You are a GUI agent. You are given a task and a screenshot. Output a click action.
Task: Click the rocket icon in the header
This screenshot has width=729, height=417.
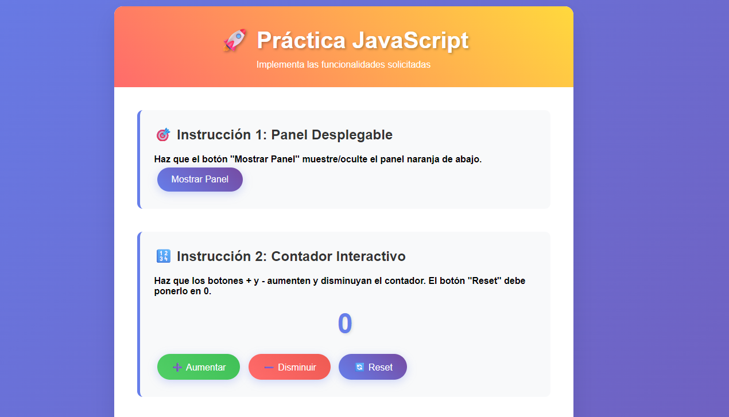235,41
